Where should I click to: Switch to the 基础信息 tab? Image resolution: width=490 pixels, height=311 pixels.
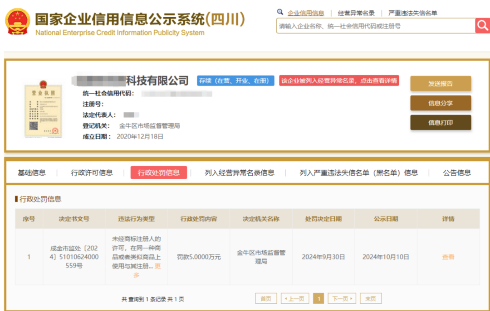[32, 172]
